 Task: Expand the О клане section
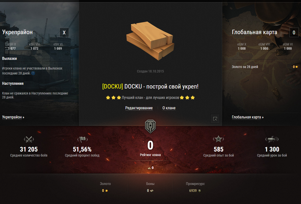[169, 108]
